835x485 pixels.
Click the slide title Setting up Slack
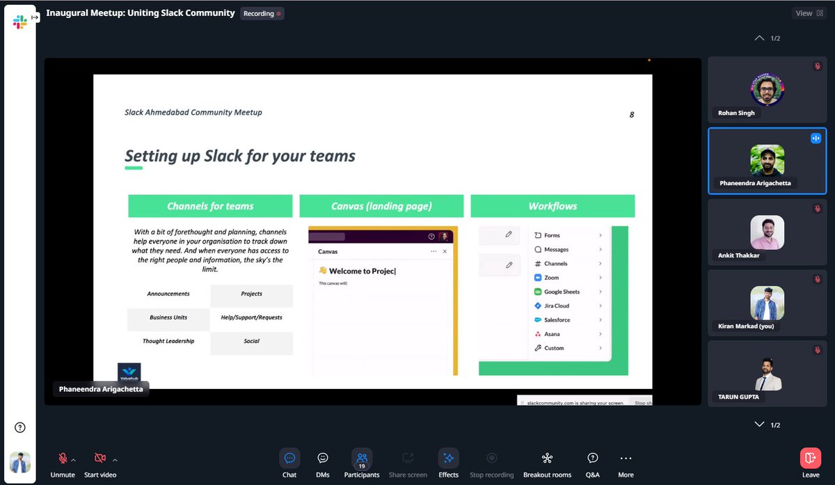click(x=240, y=156)
